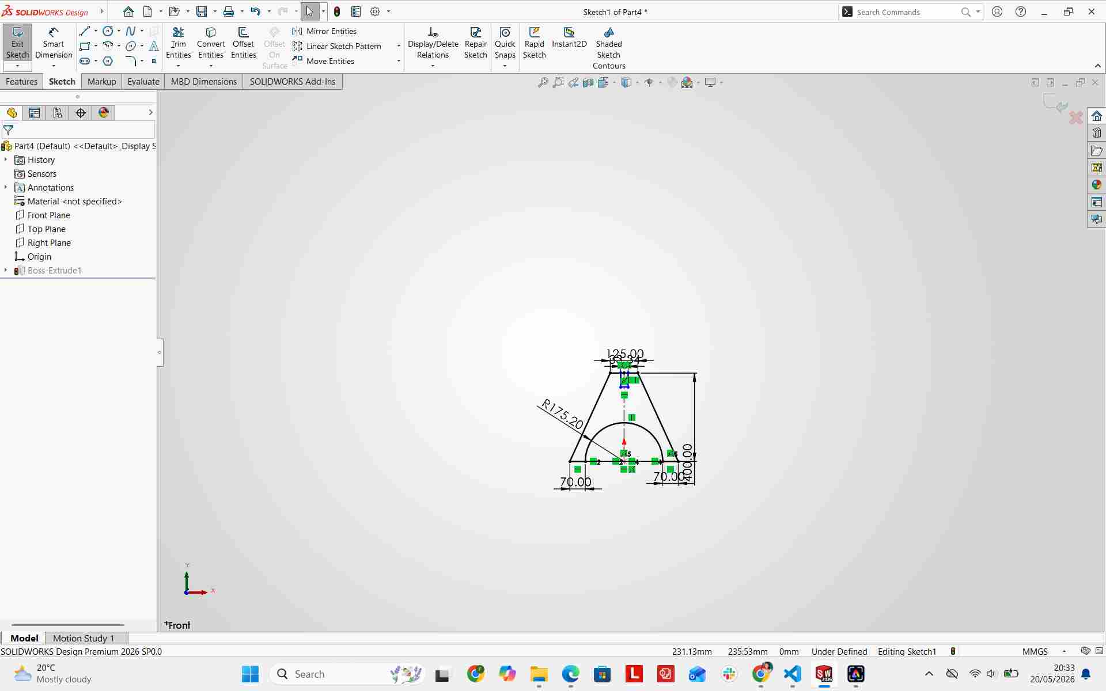This screenshot has width=1106, height=691.
Task: Open Quick Snaps
Action: [x=505, y=43]
